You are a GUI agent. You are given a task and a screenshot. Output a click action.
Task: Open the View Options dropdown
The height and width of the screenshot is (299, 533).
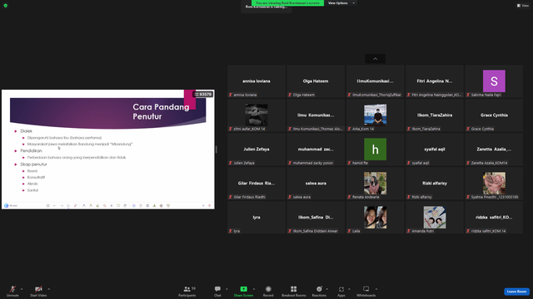[341, 3]
